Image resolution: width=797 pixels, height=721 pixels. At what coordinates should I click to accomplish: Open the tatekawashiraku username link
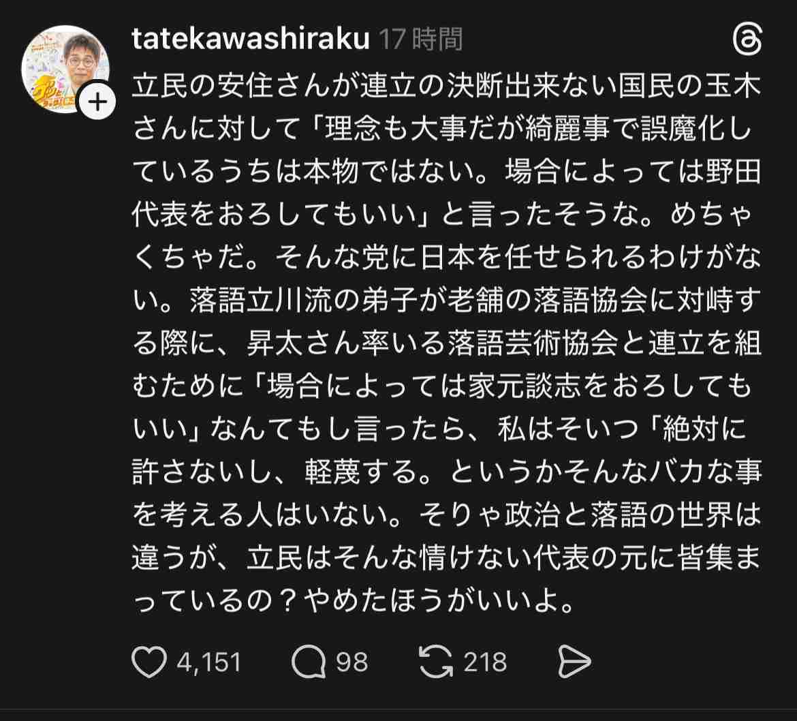pyautogui.click(x=251, y=40)
